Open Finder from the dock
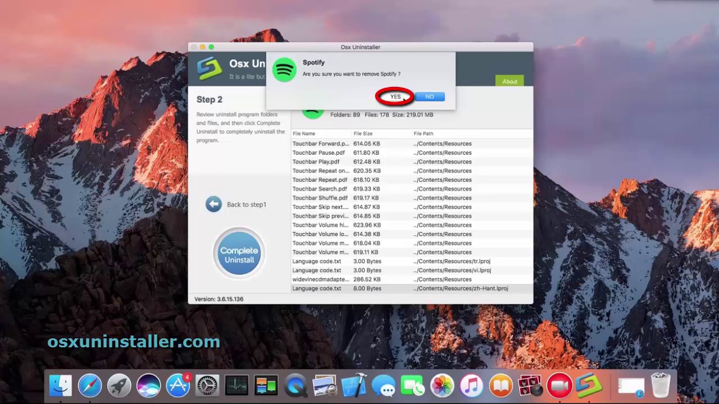Image resolution: width=719 pixels, height=404 pixels. [60, 385]
